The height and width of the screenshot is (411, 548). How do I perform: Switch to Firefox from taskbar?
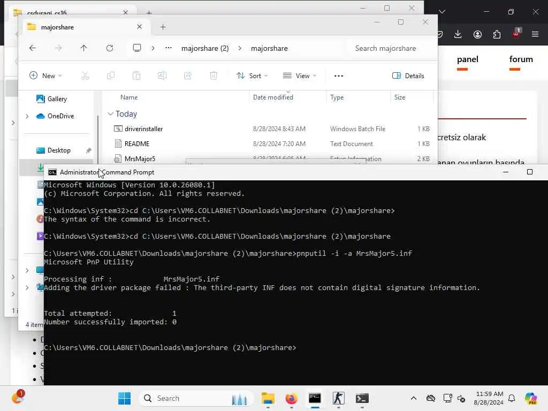point(291,398)
